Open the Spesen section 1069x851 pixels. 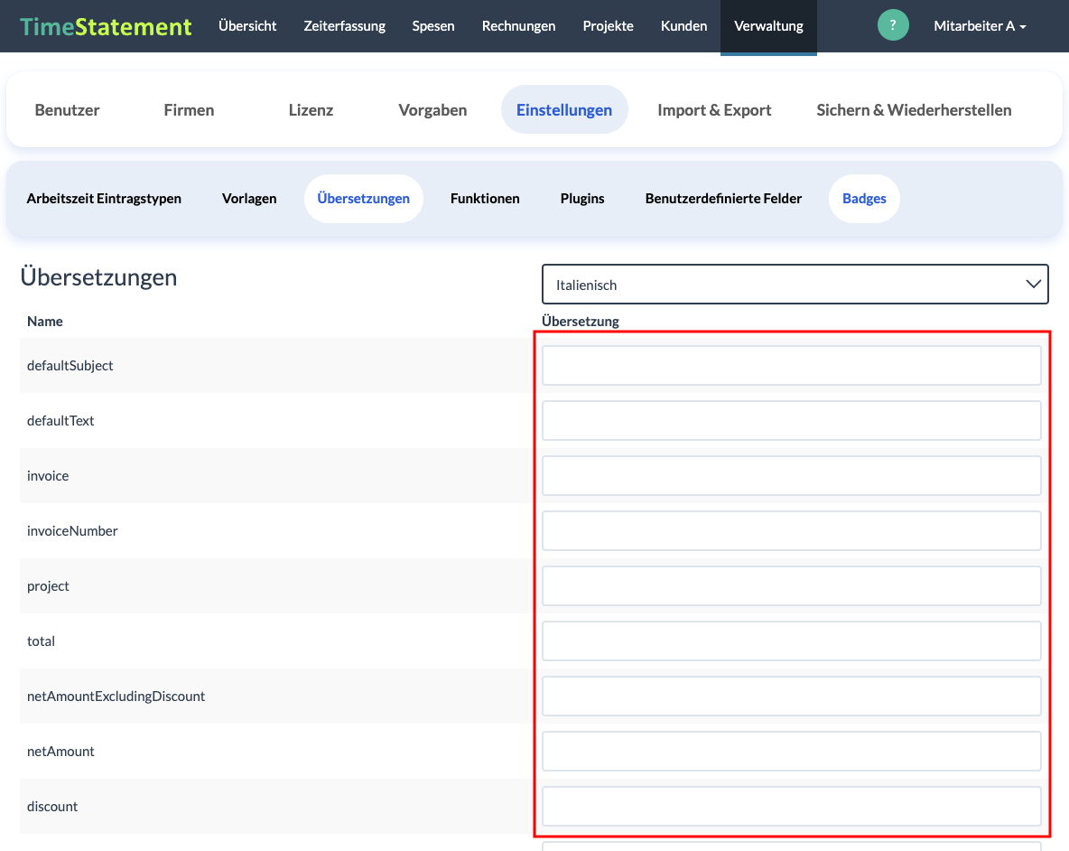[432, 26]
